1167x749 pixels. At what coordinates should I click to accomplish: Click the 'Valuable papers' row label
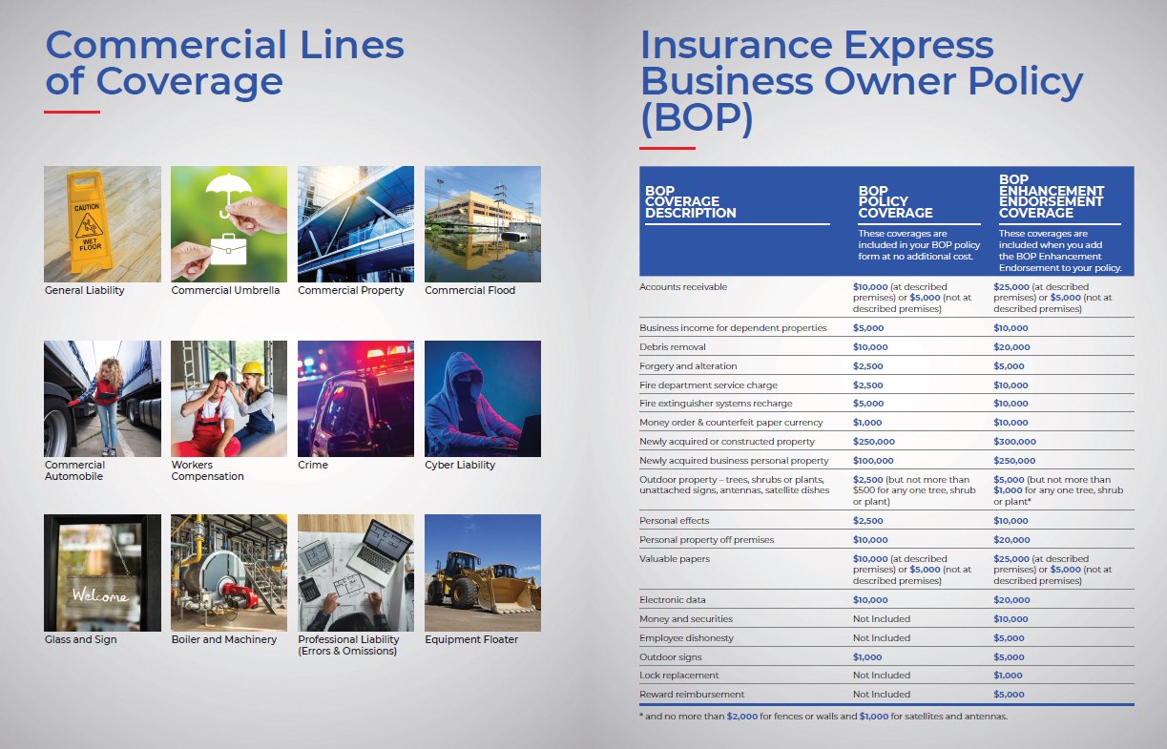(x=675, y=559)
